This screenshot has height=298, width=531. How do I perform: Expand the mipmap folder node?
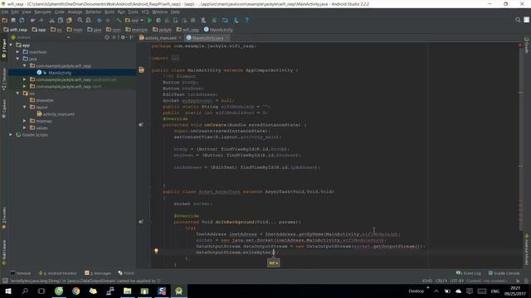[x=24, y=121]
